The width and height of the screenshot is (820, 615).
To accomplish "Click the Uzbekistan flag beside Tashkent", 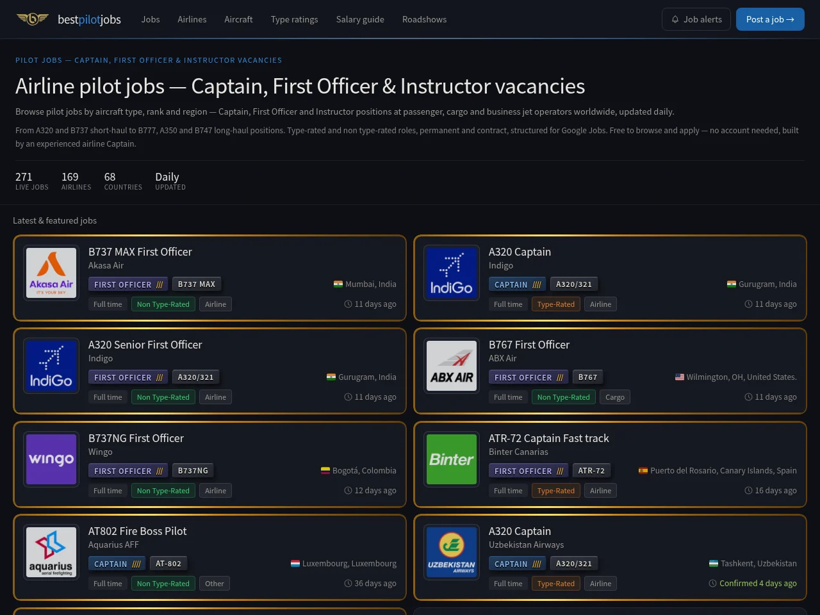I will pos(714,563).
